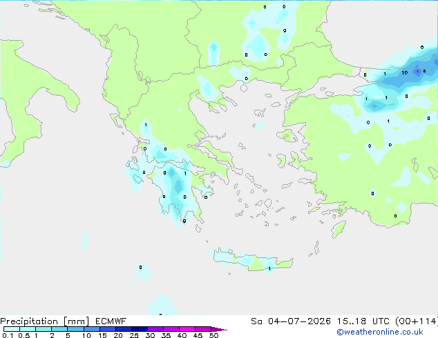Click the '(00+114)' forecast offset text
438x338 pixels.
tap(417, 321)
